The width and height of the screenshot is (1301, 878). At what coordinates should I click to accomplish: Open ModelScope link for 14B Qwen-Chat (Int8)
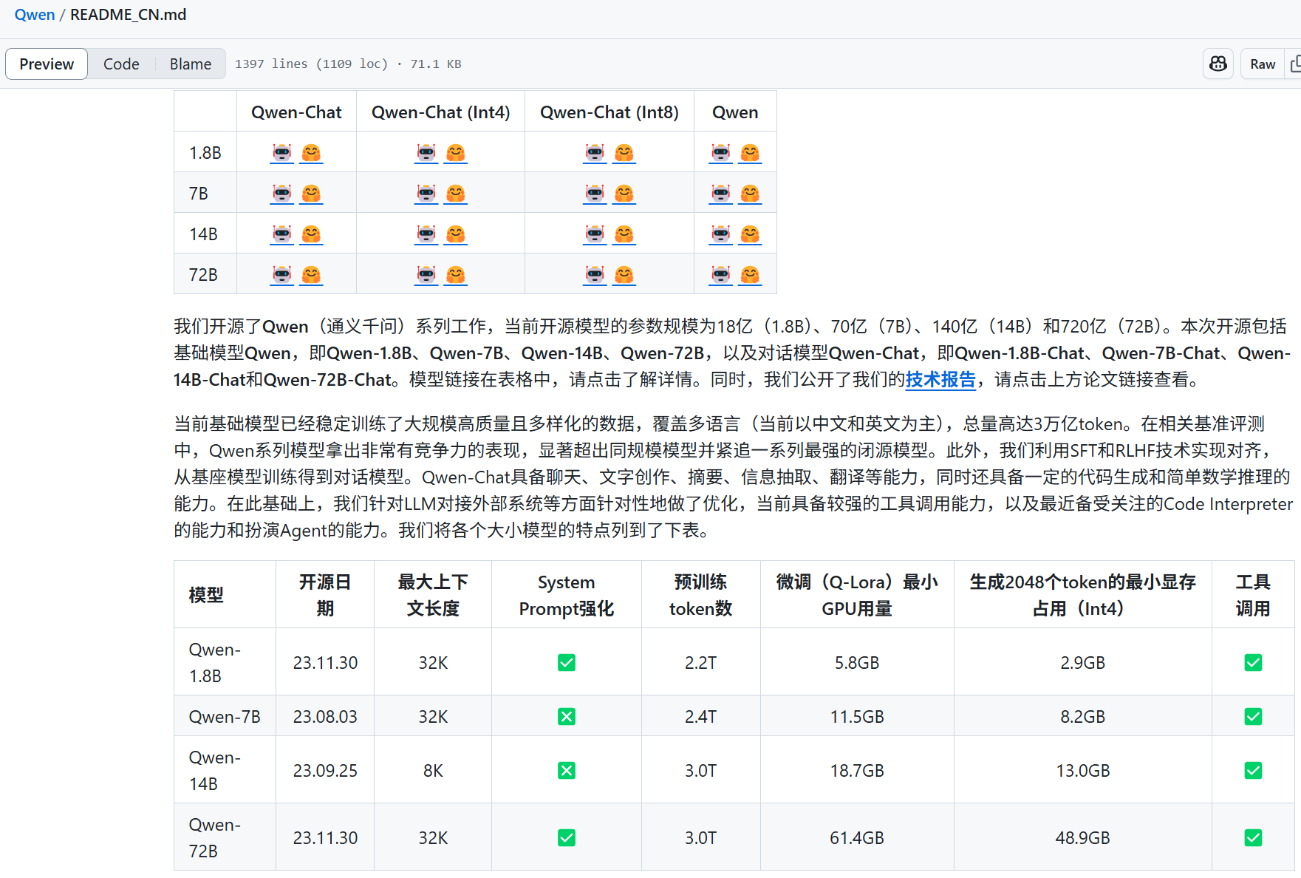click(595, 234)
